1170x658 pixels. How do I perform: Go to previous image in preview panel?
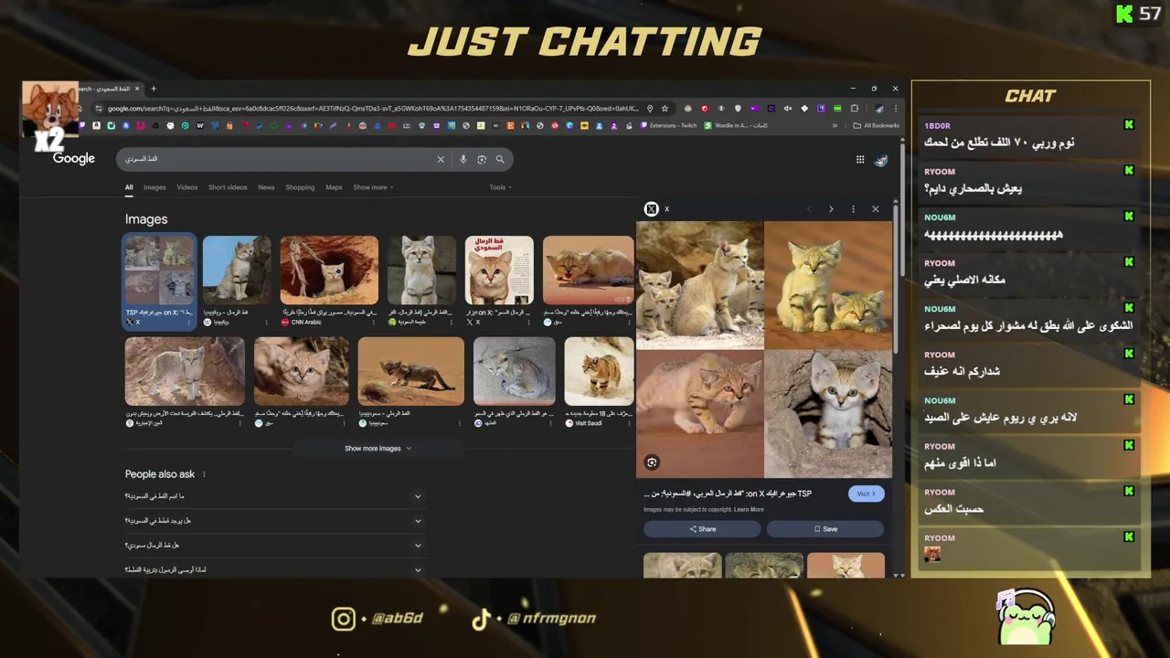(809, 209)
